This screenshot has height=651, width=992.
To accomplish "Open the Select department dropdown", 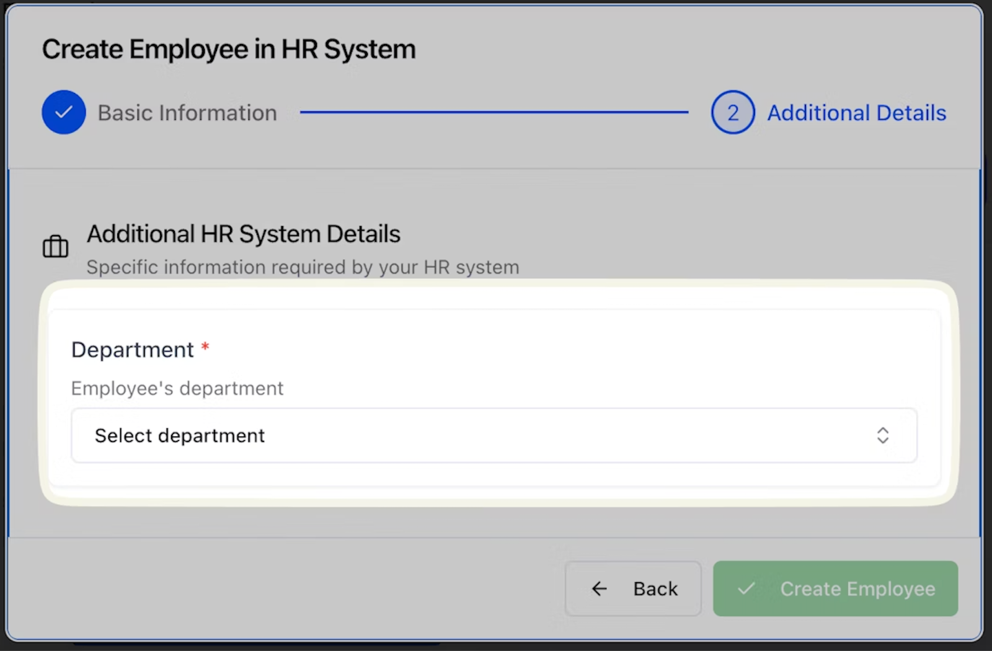I will (494, 435).
